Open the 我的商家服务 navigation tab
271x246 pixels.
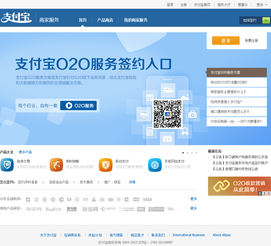tap(136, 20)
